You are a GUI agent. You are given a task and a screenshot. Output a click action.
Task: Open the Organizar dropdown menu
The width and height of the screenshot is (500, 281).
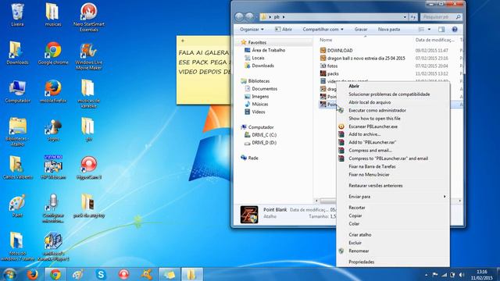coord(252,30)
